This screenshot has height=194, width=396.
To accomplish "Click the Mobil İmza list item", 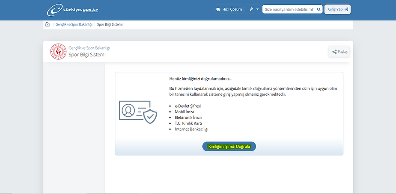I will (x=185, y=112).
